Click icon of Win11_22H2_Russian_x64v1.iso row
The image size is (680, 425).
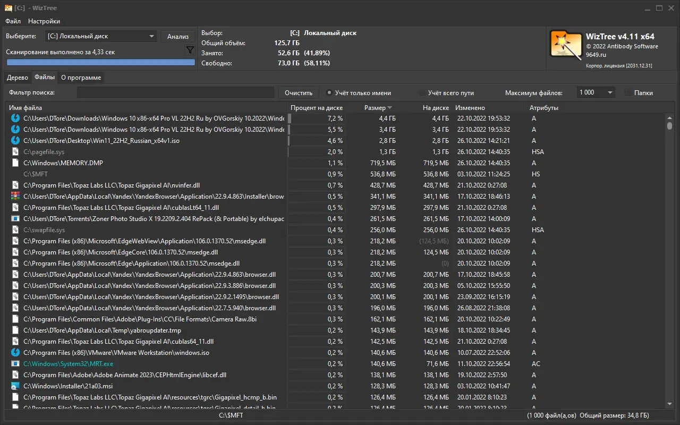tap(15, 141)
